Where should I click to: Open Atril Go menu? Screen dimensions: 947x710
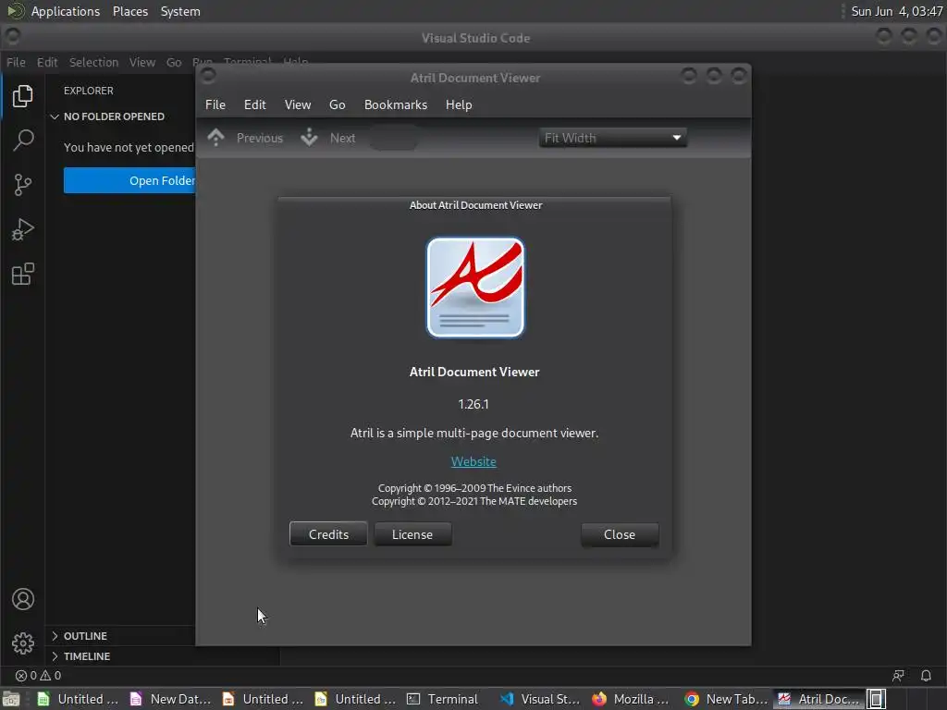(x=337, y=104)
